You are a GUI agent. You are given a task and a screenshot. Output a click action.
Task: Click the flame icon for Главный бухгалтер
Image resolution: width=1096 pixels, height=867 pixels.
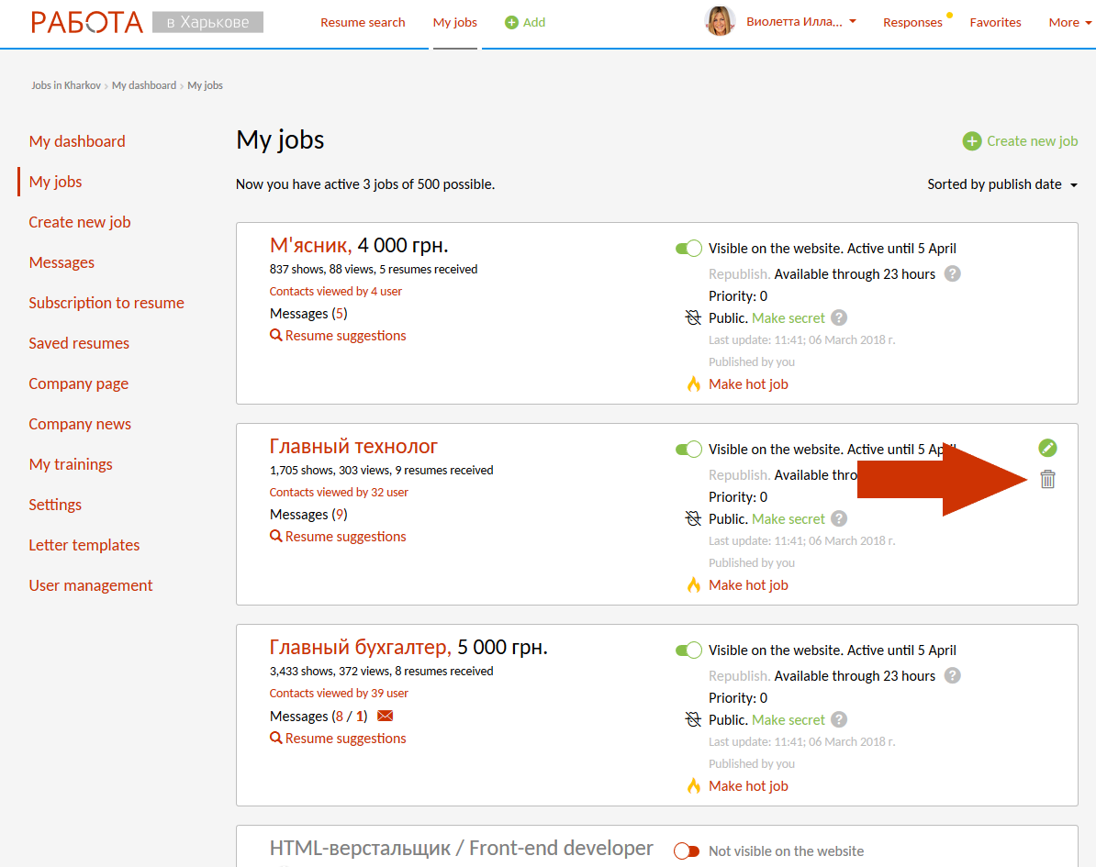pyautogui.click(x=694, y=785)
